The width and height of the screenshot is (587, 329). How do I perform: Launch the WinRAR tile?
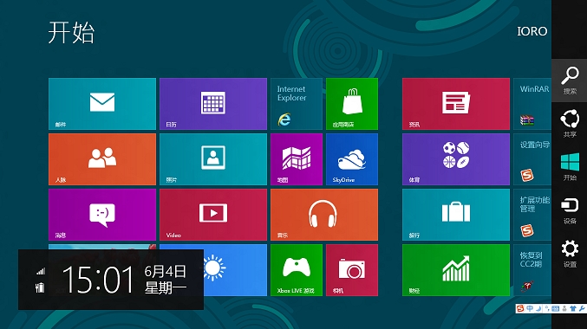click(x=532, y=104)
